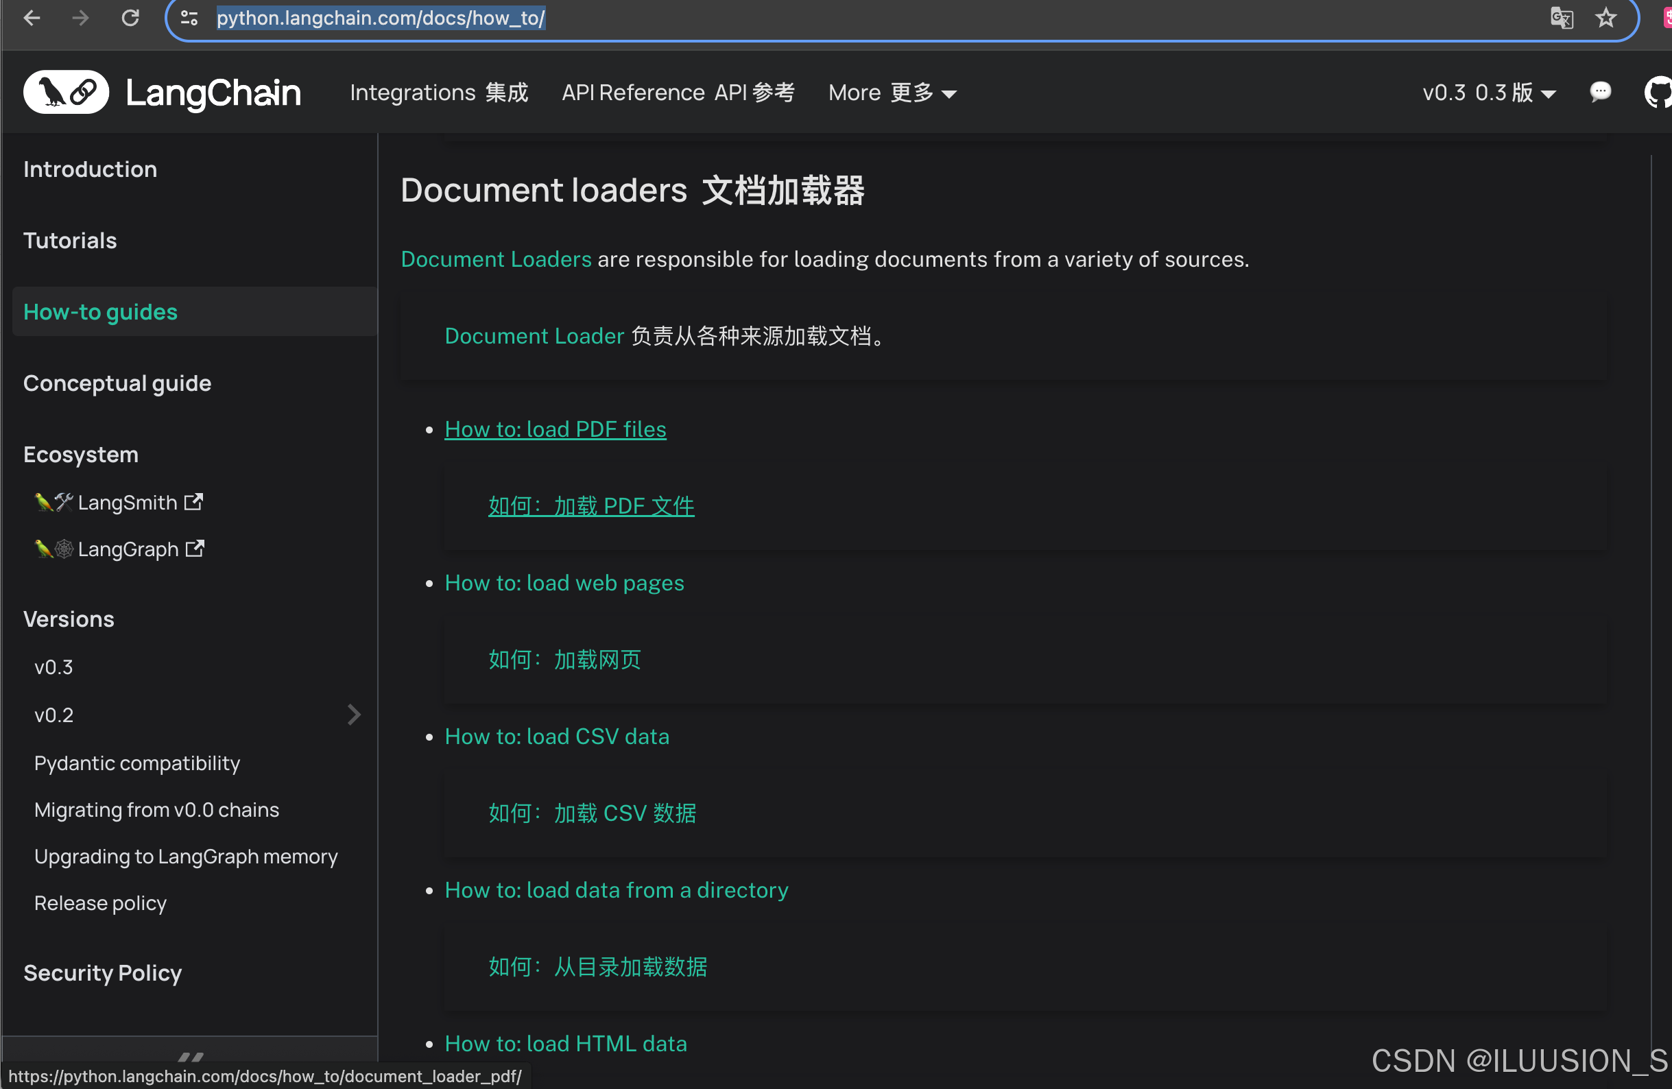Click the browser back arrow
This screenshot has height=1089, width=1672.
pos(32,18)
